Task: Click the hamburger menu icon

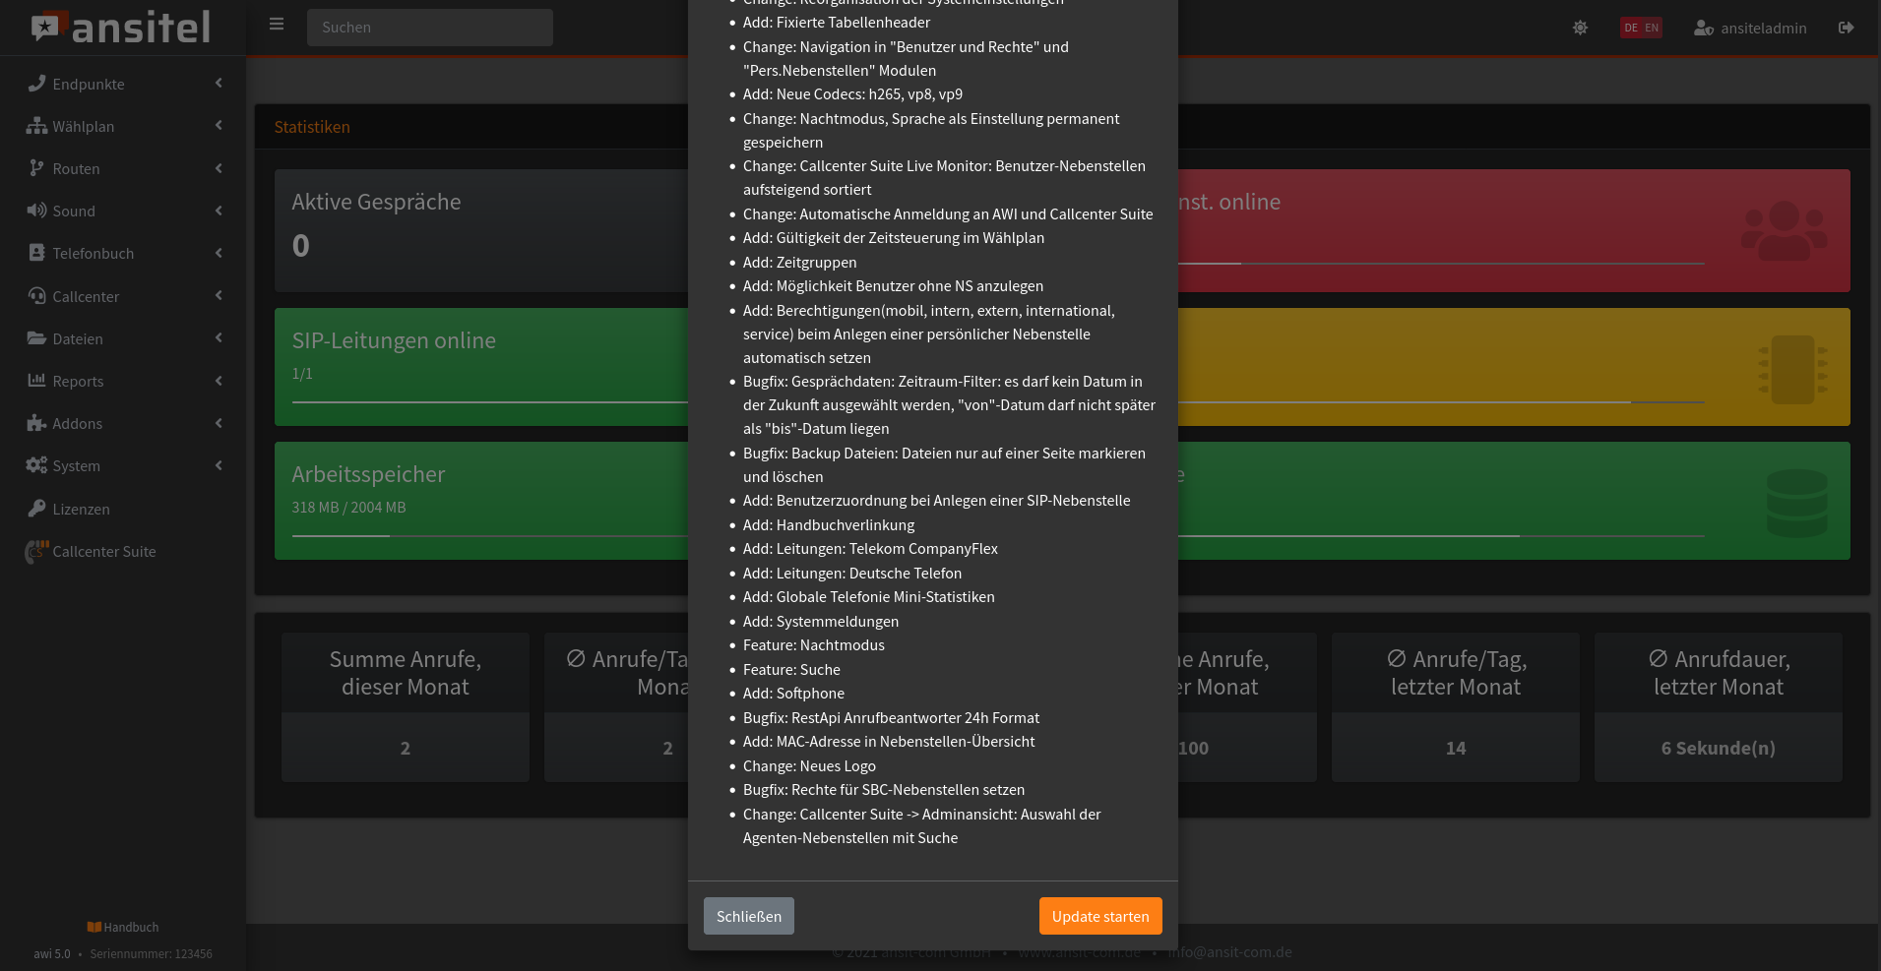Action: [x=277, y=25]
